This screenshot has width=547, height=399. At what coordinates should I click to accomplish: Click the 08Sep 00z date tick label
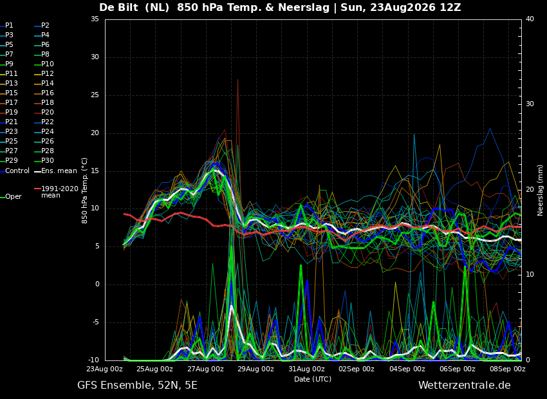508,369
